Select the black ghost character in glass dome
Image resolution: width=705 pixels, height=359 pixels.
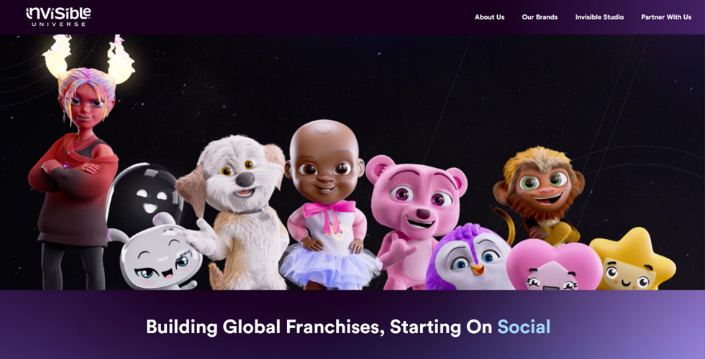click(x=144, y=193)
